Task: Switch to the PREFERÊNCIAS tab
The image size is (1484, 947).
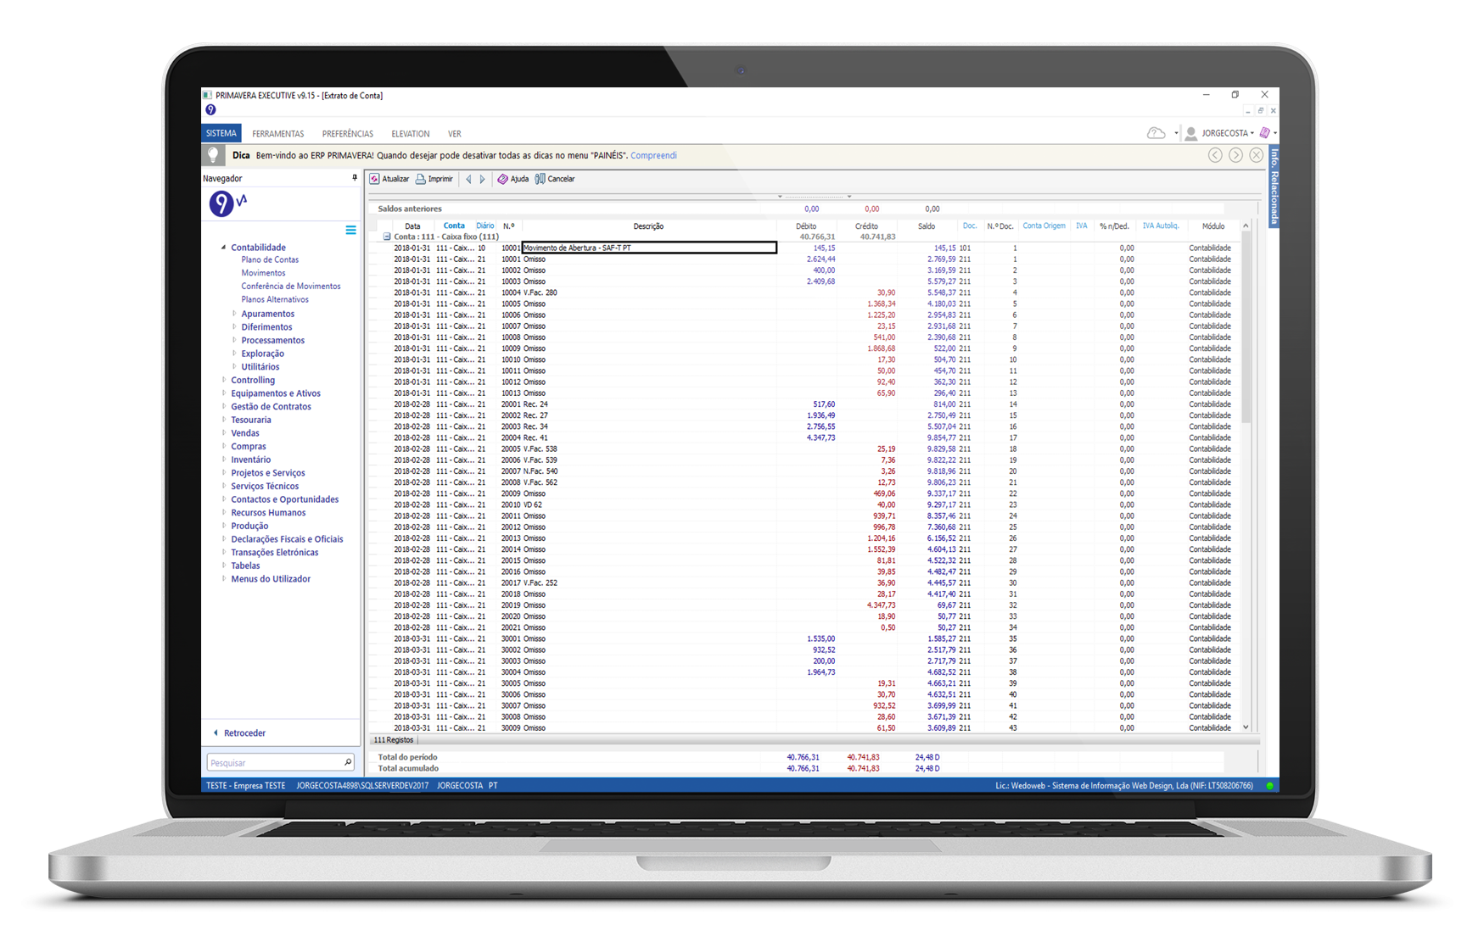Action: tap(347, 134)
